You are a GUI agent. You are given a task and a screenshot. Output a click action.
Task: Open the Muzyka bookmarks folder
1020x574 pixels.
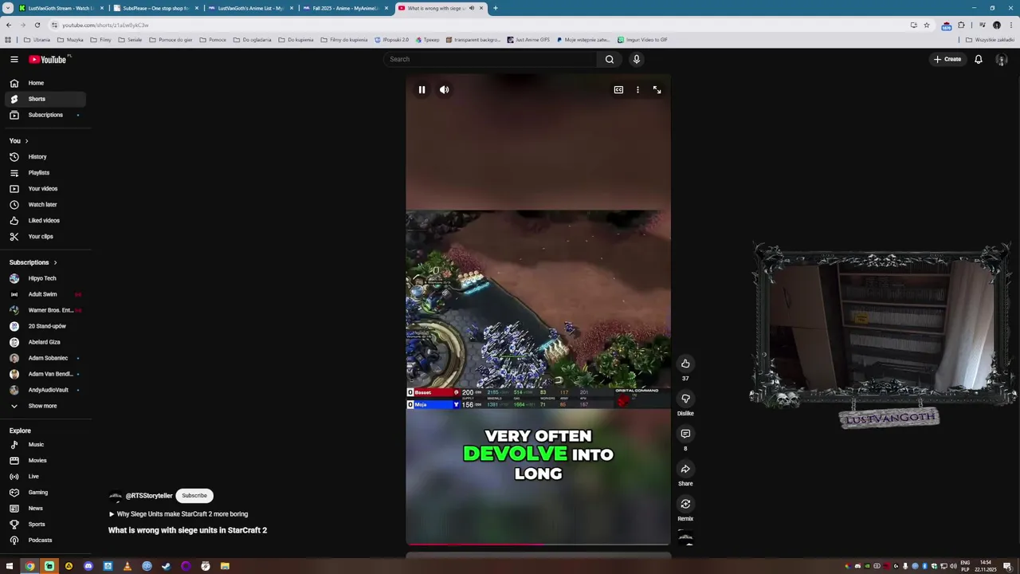(x=70, y=40)
